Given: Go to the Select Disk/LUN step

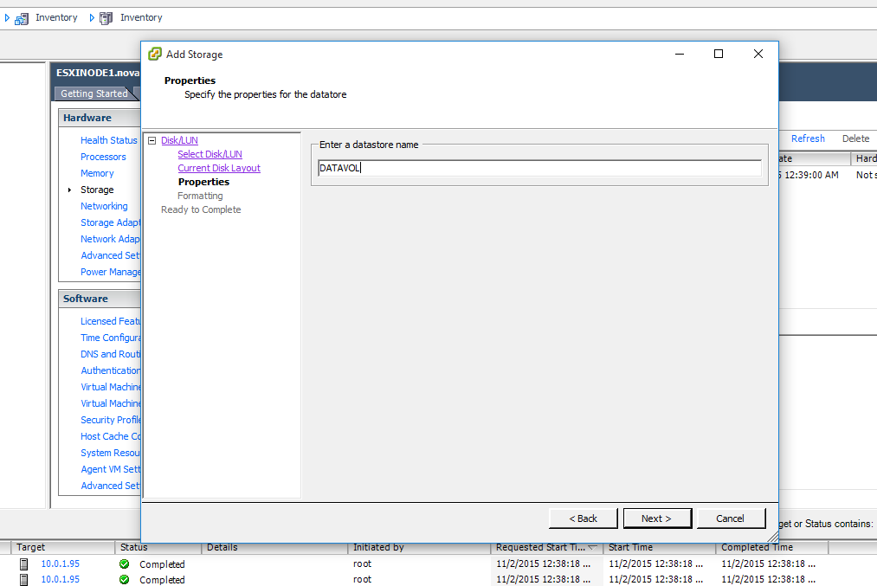Looking at the screenshot, I should tap(210, 154).
